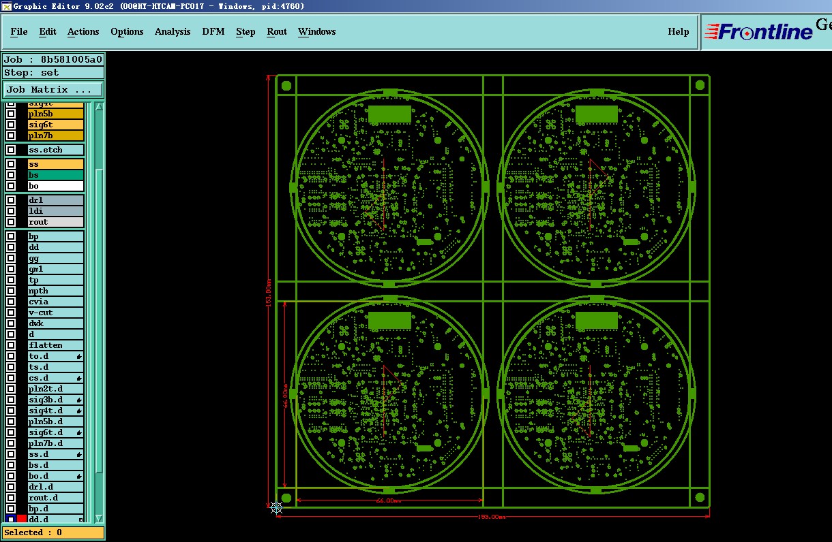The width and height of the screenshot is (832, 542).
Task: Toggle the npth layer checkbox
Action: pyautogui.click(x=11, y=291)
